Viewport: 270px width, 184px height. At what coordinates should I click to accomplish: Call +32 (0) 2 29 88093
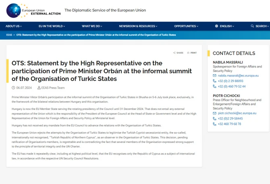tap(231, 81)
